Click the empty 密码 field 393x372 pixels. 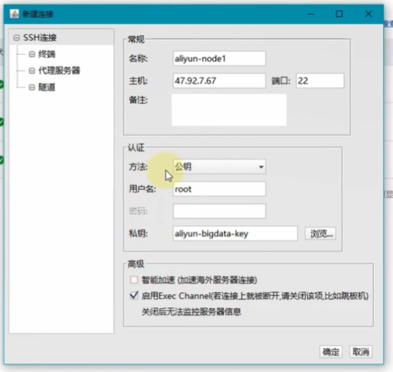pos(219,211)
